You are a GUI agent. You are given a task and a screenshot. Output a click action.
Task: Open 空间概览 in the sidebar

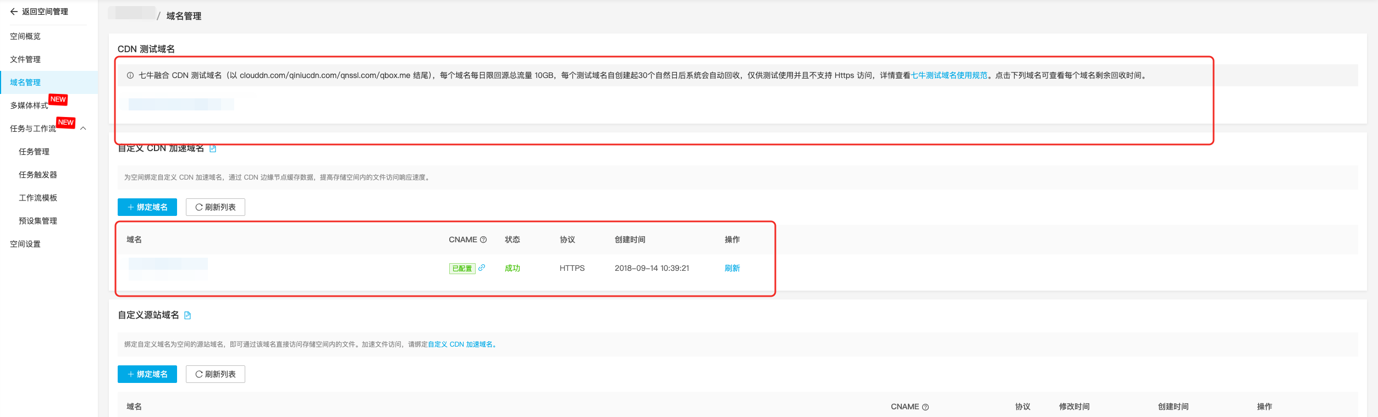point(25,36)
